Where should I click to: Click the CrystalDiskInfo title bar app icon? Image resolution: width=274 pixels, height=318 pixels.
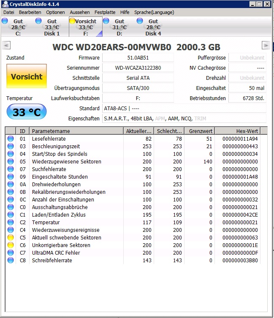[5, 4]
